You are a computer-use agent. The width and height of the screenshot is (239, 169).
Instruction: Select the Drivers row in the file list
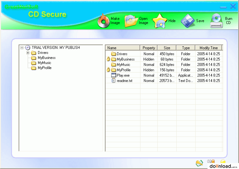tap(164, 54)
